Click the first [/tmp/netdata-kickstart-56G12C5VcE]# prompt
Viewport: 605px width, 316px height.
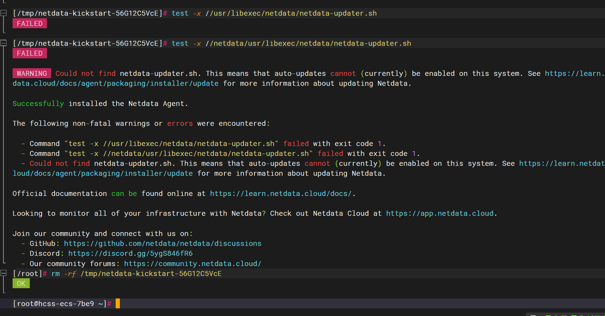(90, 13)
